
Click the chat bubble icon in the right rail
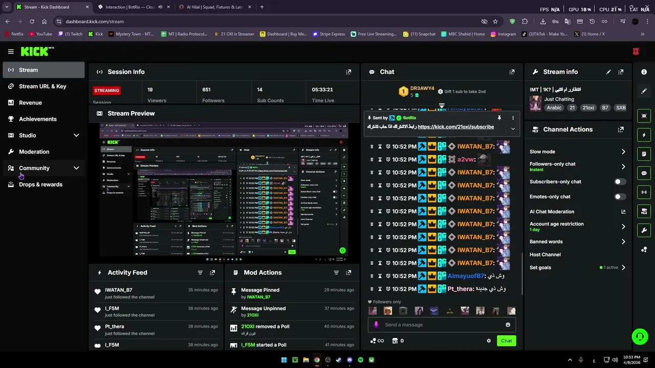coord(644,173)
